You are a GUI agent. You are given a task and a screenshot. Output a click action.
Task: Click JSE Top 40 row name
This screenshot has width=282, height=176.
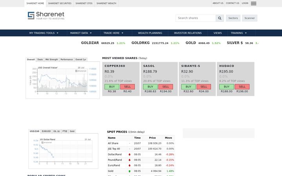tap(114, 149)
